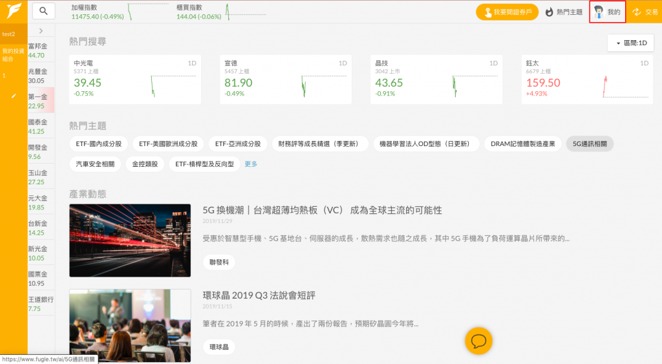Select 機器學習法人OD型態 topic chip
Image resolution: width=662 pixels, height=364 pixels.
click(426, 144)
